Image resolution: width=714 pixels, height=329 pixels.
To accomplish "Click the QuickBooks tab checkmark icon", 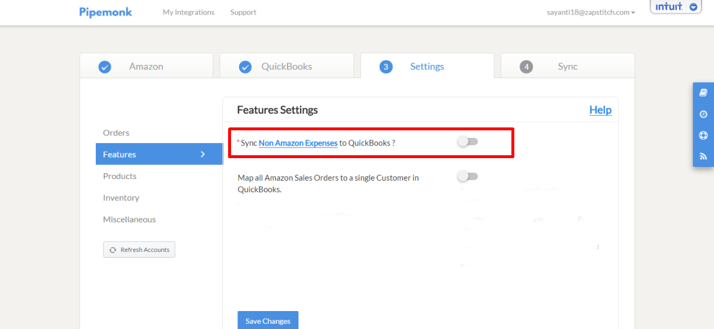I will coord(245,67).
